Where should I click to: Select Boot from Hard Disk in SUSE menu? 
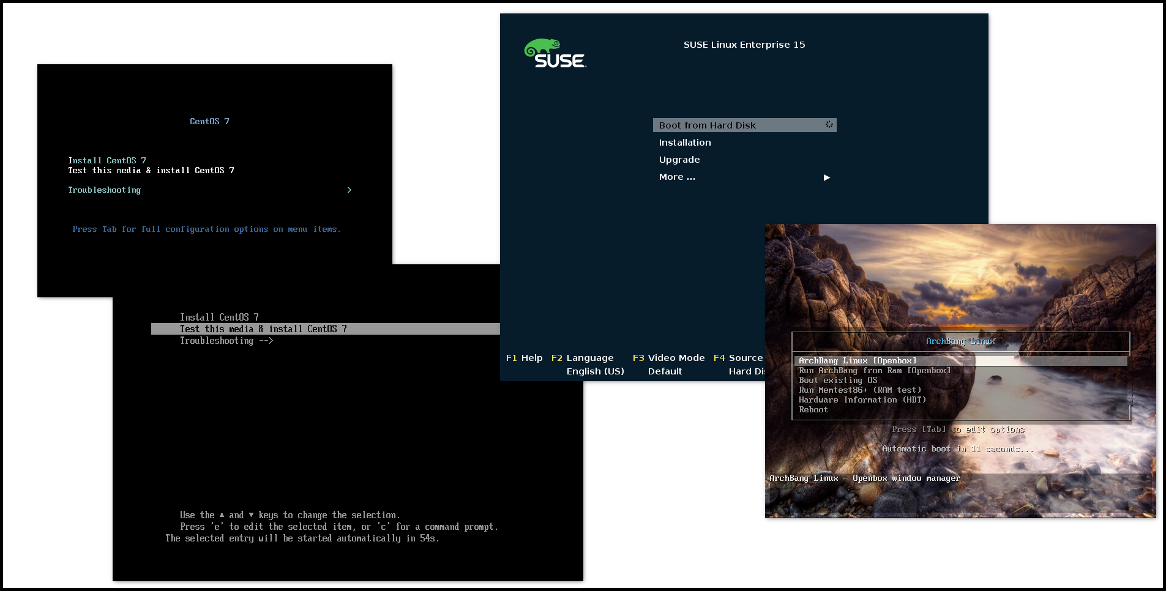[744, 125]
